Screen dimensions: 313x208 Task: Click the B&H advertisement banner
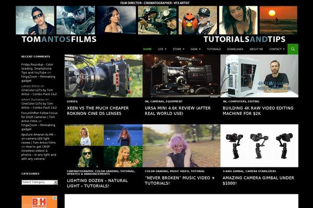click(39, 202)
